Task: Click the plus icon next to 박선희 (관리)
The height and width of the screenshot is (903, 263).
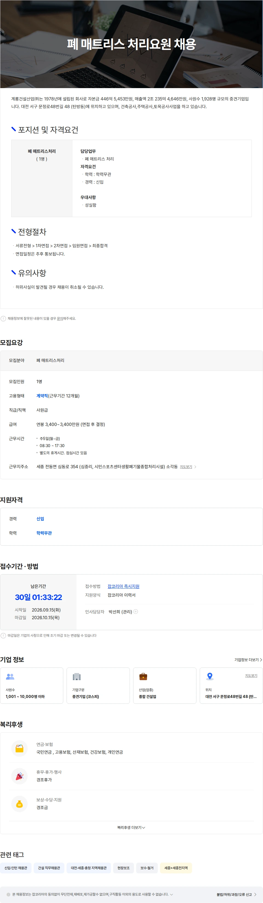Action: coord(136,612)
